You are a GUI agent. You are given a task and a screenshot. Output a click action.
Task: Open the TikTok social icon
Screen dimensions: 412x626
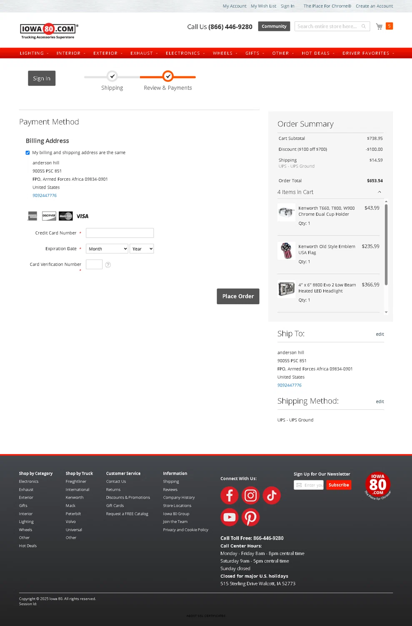pos(272,495)
